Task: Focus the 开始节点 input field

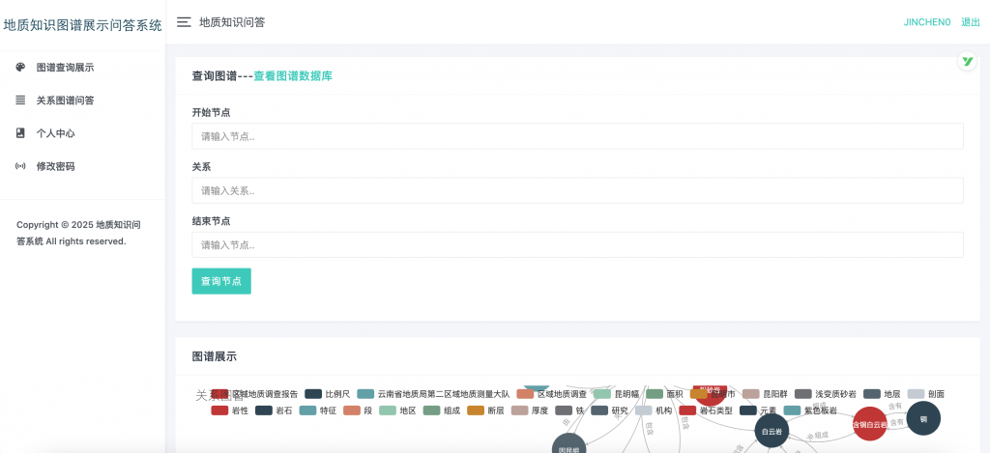Action: [577, 136]
